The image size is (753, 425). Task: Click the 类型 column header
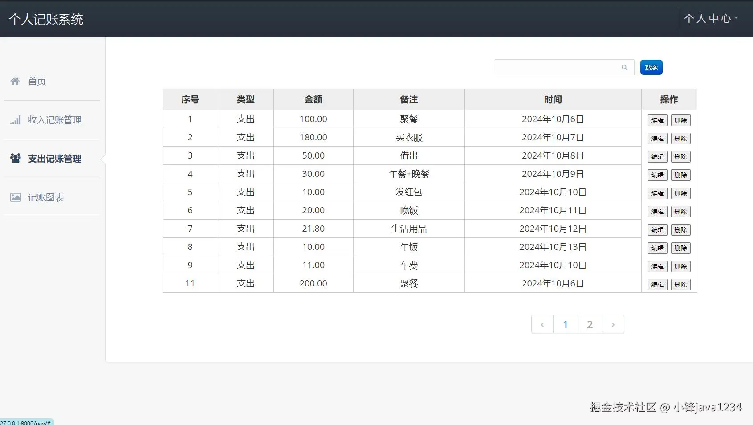[246, 99]
